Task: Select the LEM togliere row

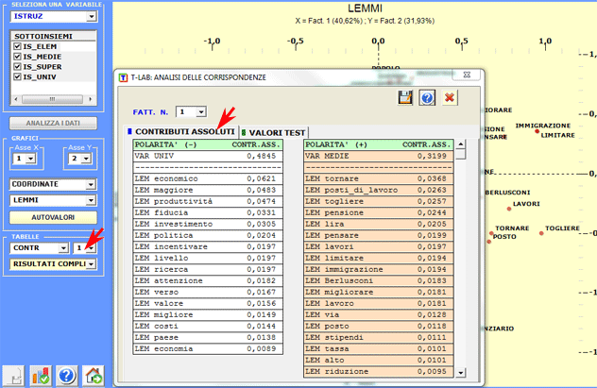Action: click(379, 201)
